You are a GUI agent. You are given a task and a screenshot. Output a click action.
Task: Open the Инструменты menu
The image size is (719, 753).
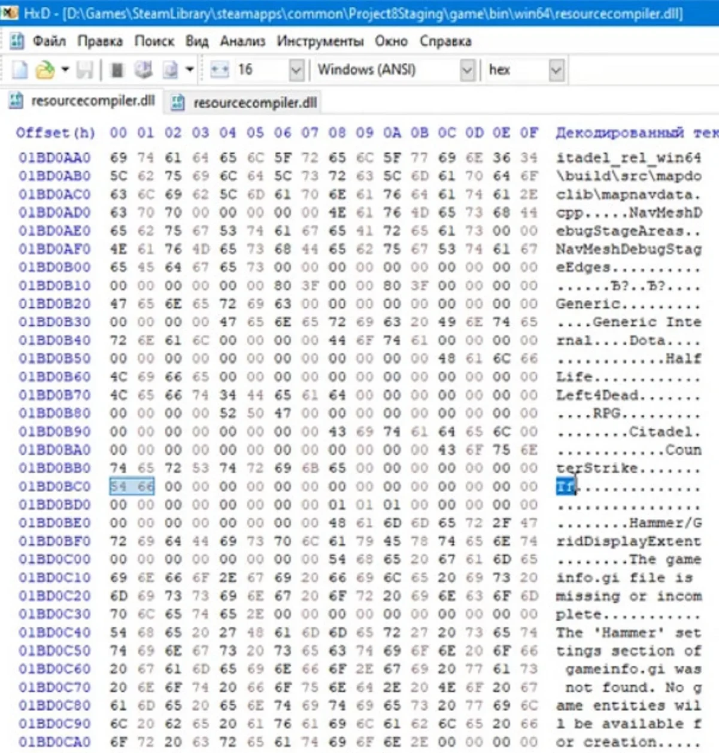320,41
